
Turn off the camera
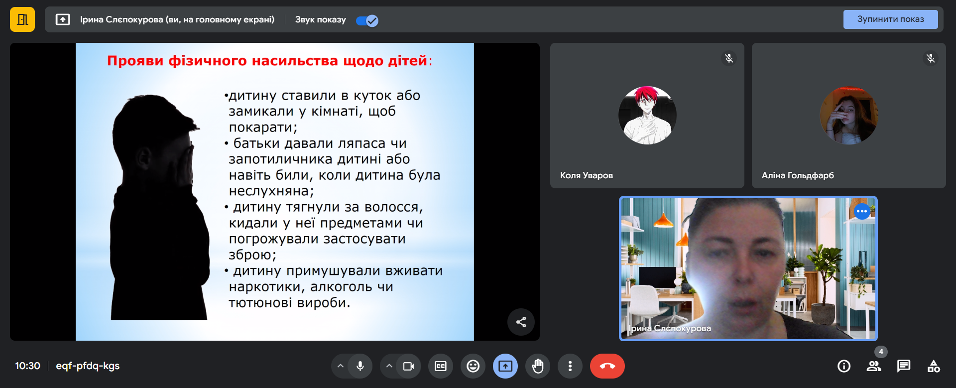point(408,366)
